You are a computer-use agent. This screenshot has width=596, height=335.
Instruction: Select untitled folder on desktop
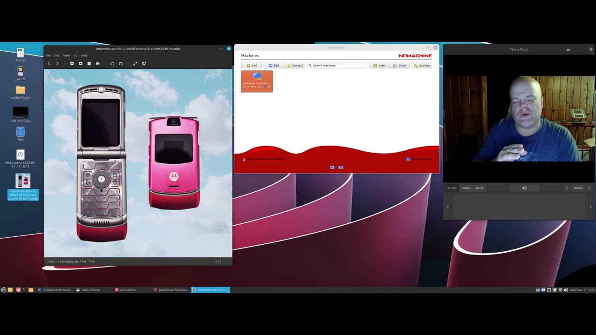(x=20, y=92)
